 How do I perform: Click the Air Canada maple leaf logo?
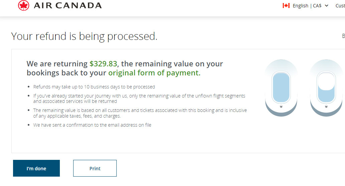coord(23,5)
